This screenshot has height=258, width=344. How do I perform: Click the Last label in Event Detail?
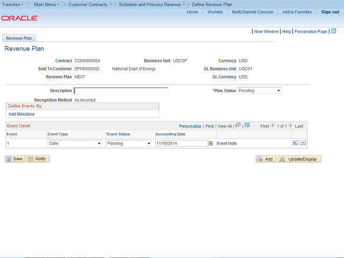pyautogui.click(x=299, y=126)
